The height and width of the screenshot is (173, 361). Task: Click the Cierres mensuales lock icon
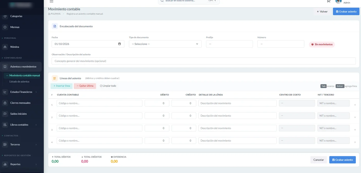[5, 103]
